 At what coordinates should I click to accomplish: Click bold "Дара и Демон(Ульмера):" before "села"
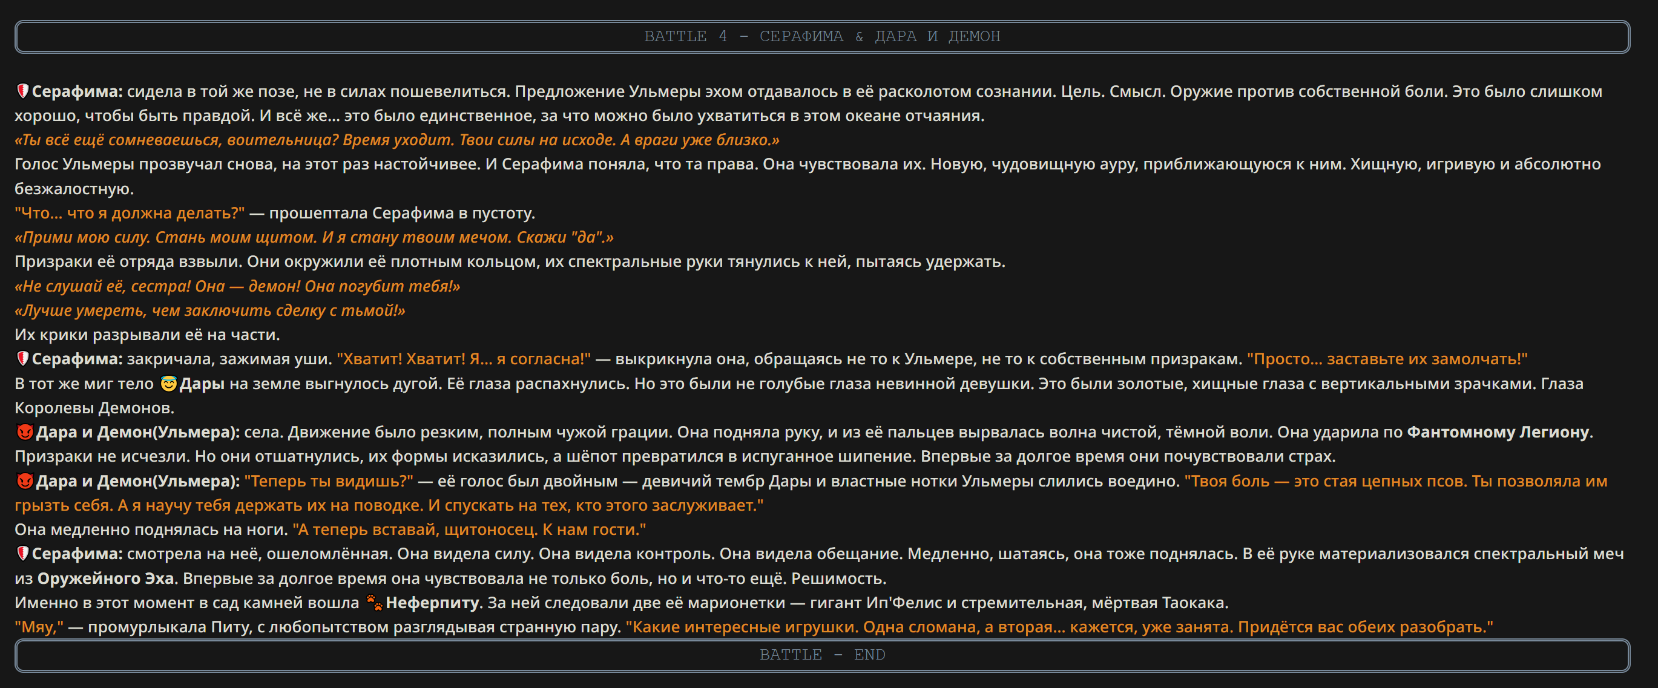pyautogui.click(x=138, y=433)
